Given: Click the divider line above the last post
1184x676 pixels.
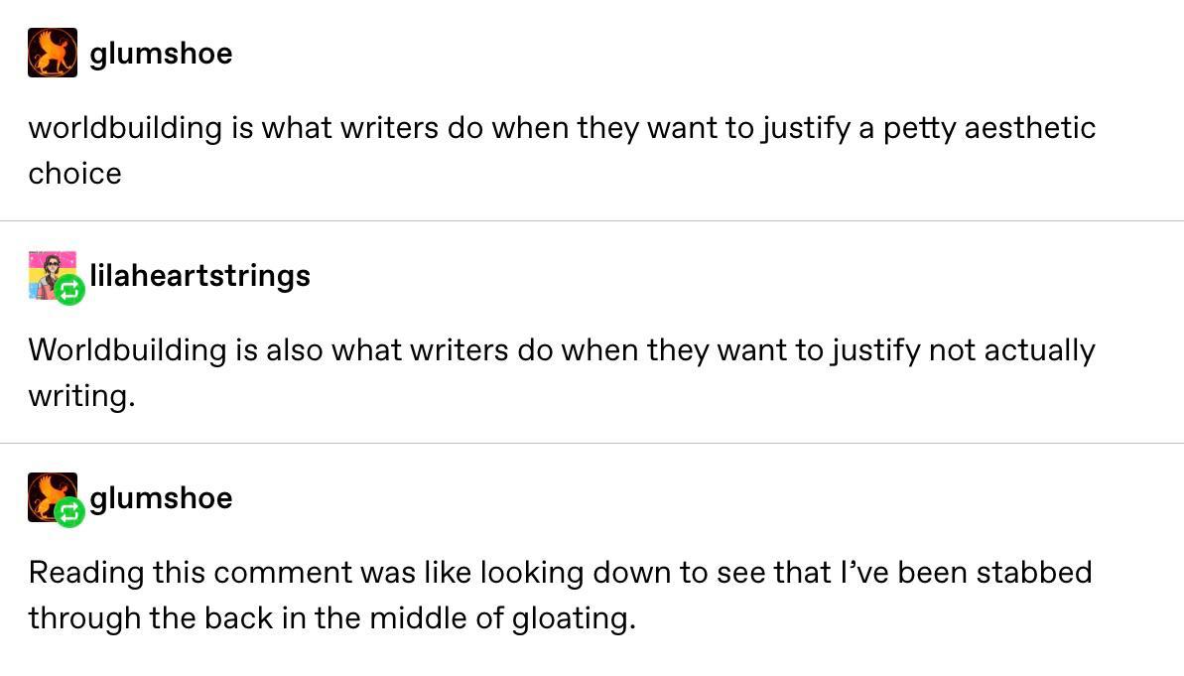Looking at the screenshot, I should (592, 443).
